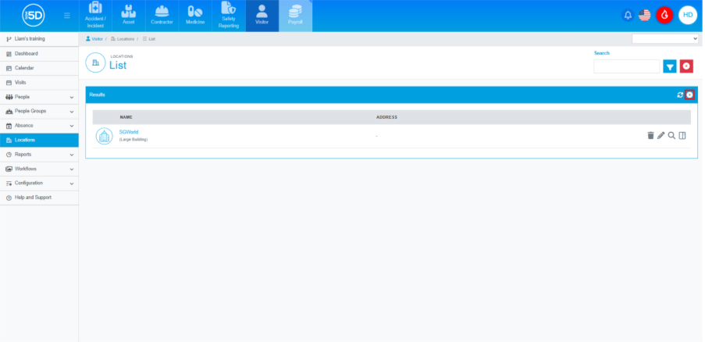The width and height of the screenshot is (705, 342).
Task: Expand the People sidebar section
Action: pos(39,97)
